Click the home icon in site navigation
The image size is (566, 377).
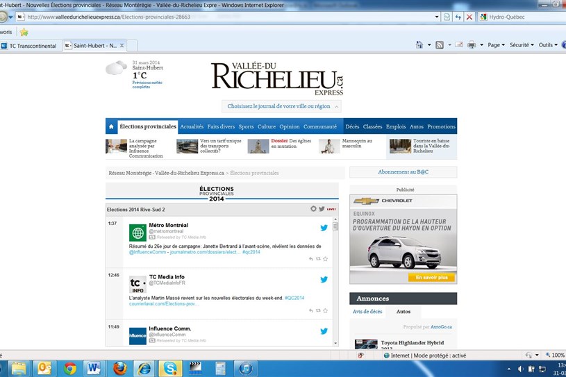point(111,126)
